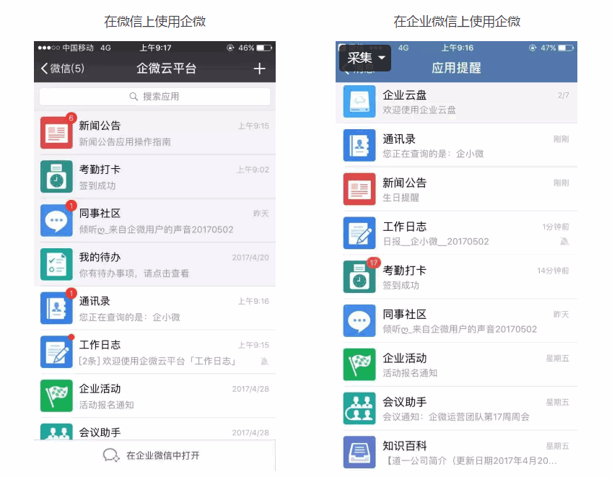Screen dimensions: 612x477
Task: Toggle mute bell on 工作日志 in right list
Action: tap(564, 242)
